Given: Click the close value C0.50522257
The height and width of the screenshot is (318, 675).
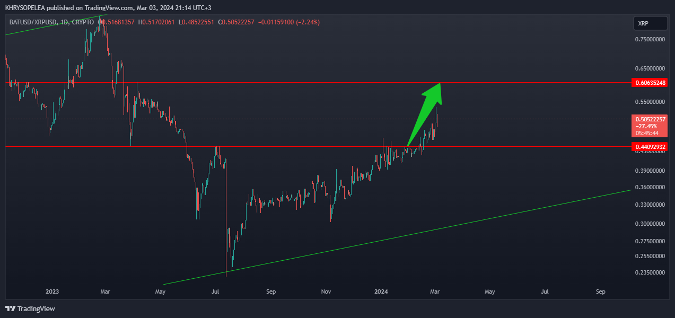Looking at the screenshot, I should (x=236, y=22).
